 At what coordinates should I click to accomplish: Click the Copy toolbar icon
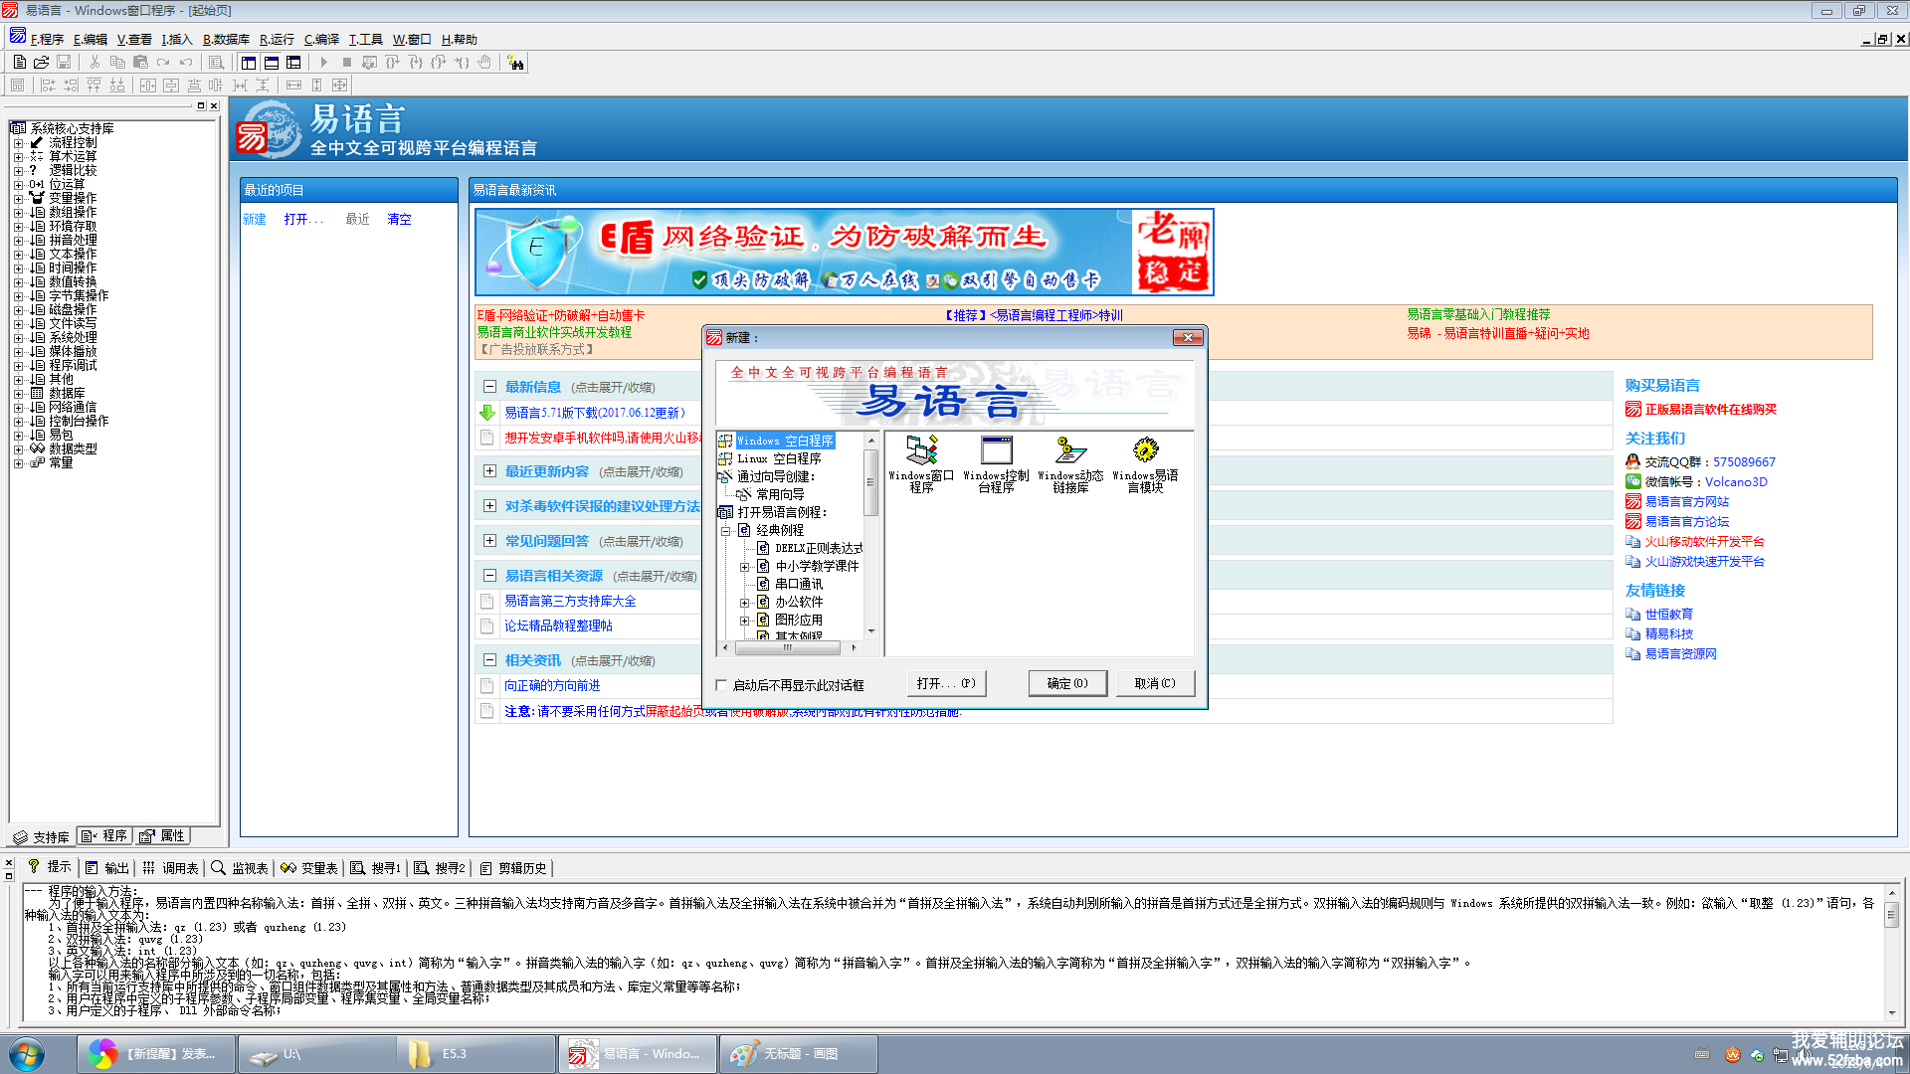pos(117,63)
